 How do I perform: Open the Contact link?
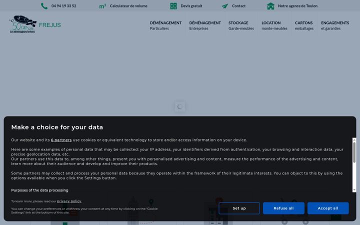point(239,6)
